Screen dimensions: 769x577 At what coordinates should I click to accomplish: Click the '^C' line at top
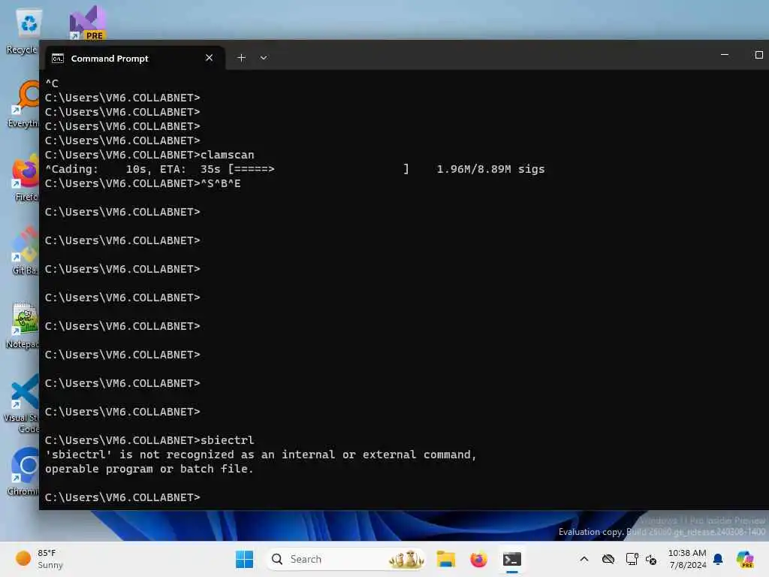52,84
